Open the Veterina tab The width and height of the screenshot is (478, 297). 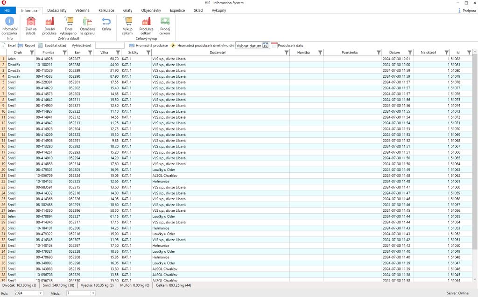pos(82,10)
